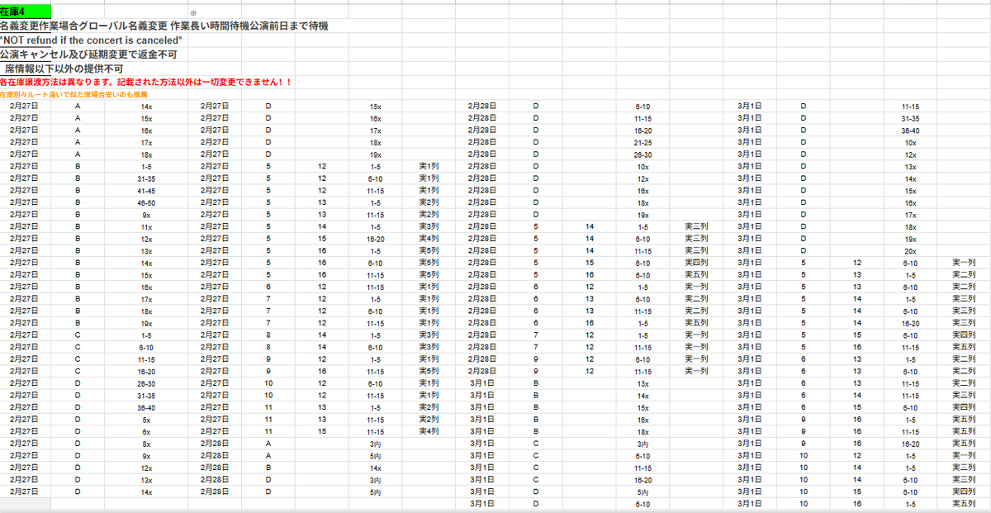Click the 46-50 seat cell

click(145, 202)
